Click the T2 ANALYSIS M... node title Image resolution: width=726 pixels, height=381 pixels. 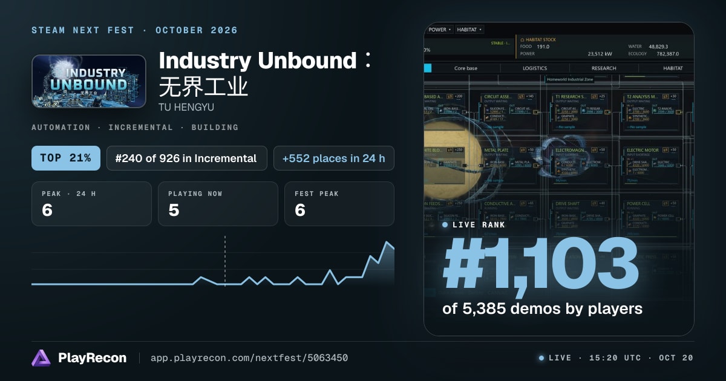[642, 97]
